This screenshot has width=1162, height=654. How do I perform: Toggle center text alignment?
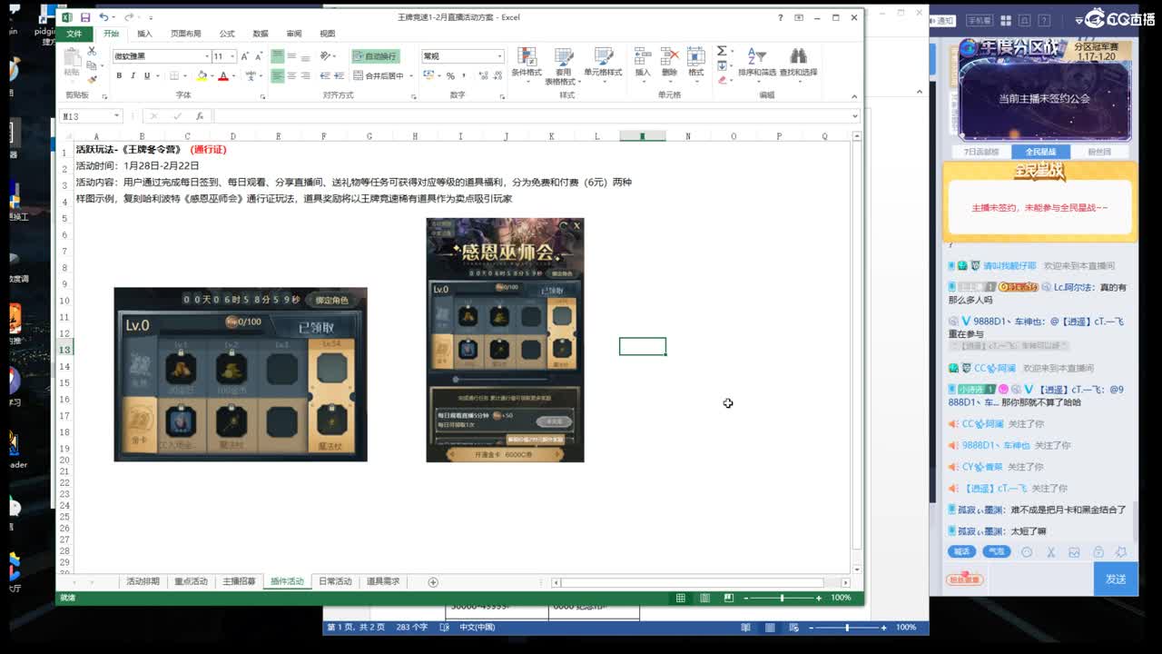(x=292, y=76)
